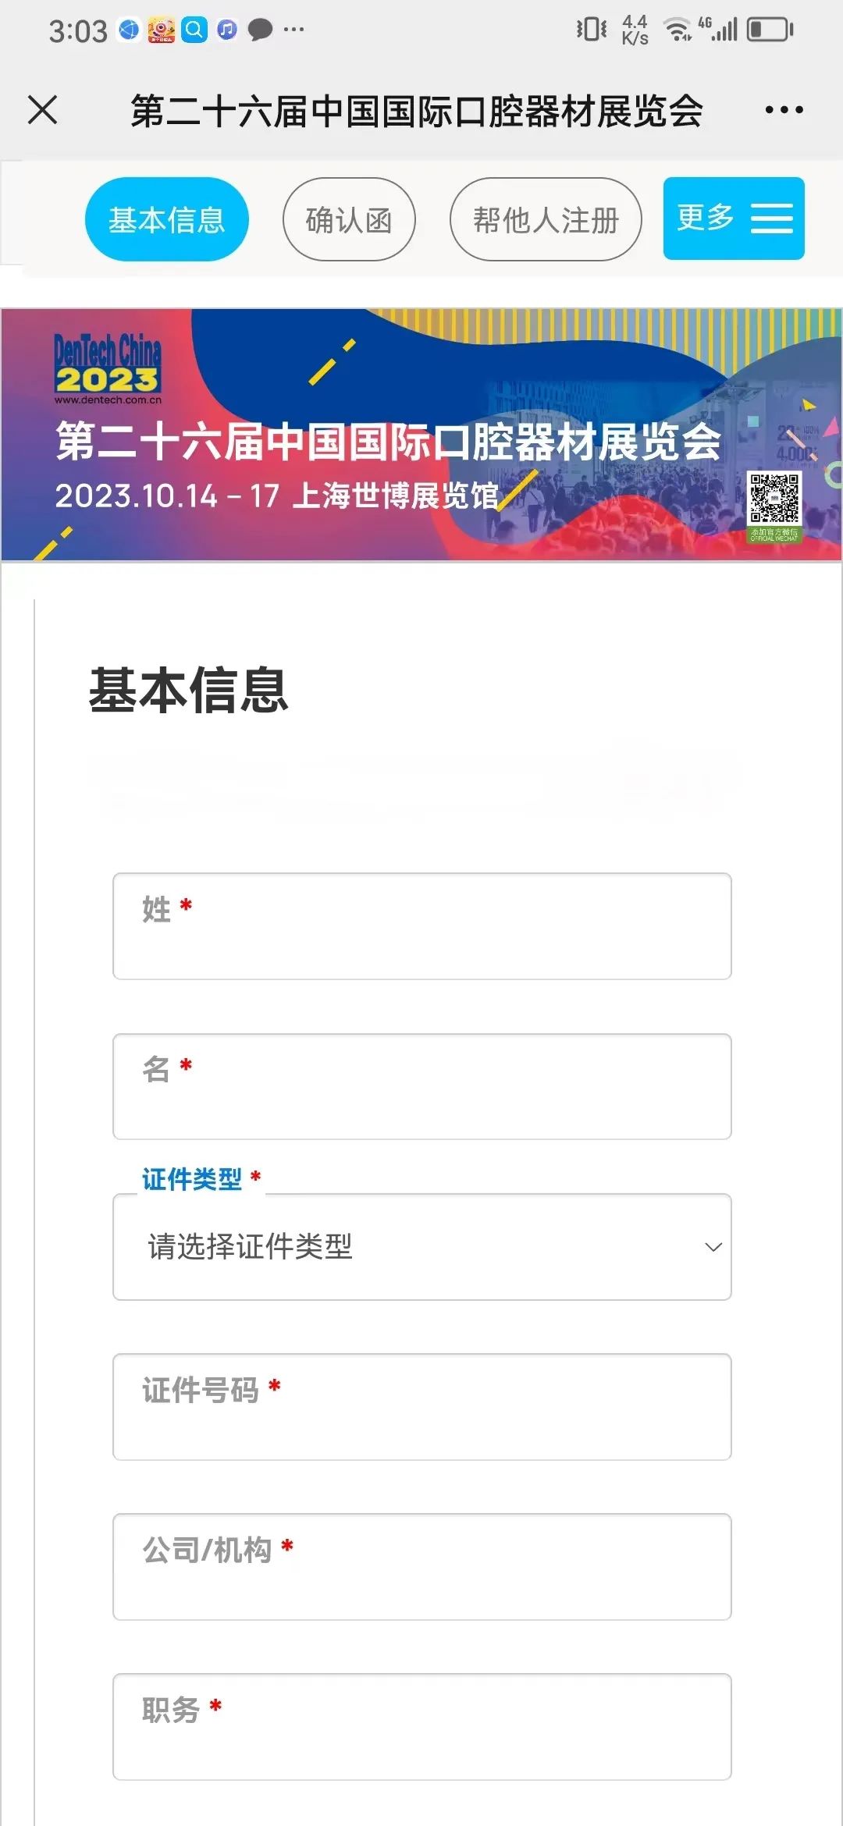Select the 公司/机构 input field
This screenshot has height=1826, width=843.
pos(422,1567)
